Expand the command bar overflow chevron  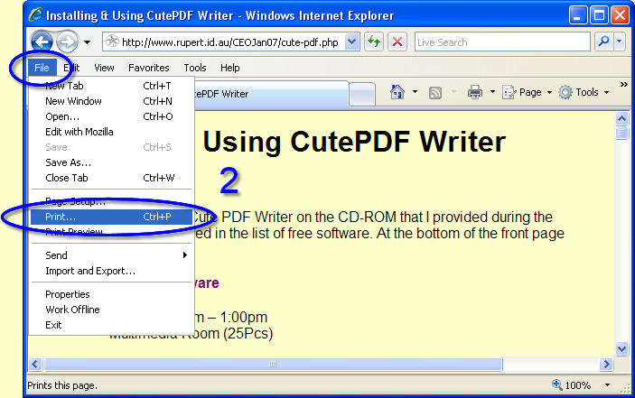click(623, 85)
